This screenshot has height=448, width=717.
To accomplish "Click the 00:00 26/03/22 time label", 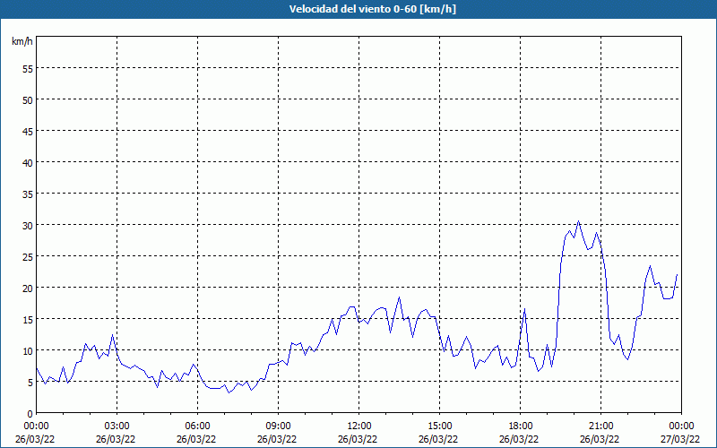I will point(35,433).
